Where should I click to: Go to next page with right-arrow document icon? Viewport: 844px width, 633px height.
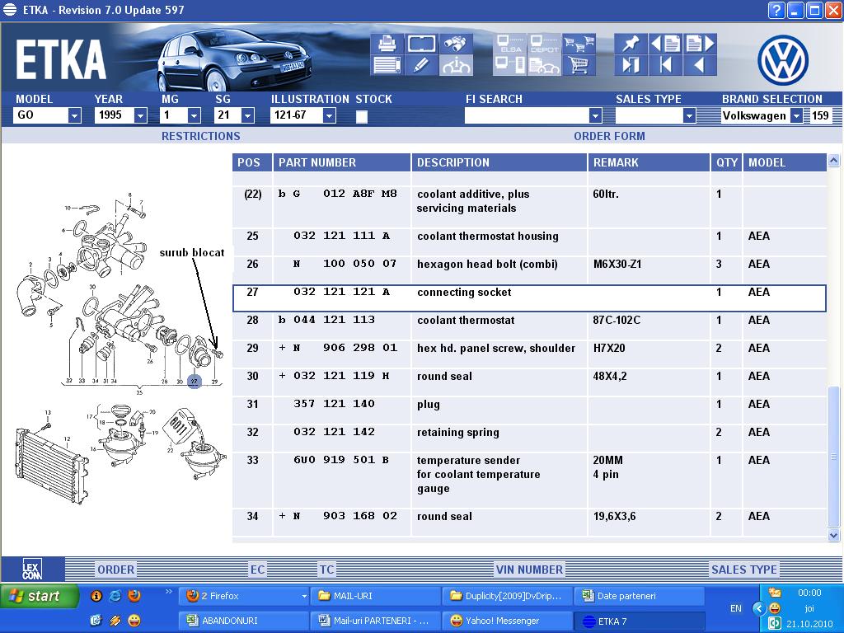tap(700, 44)
